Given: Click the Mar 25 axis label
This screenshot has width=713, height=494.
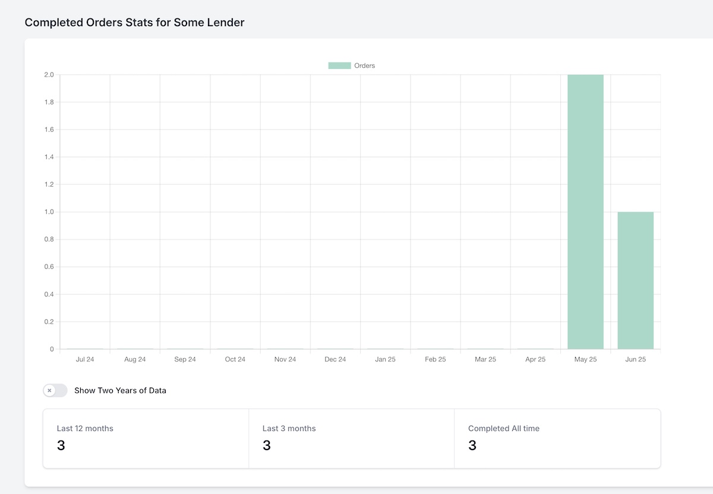Looking at the screenshot, I should tap(485, 360).
